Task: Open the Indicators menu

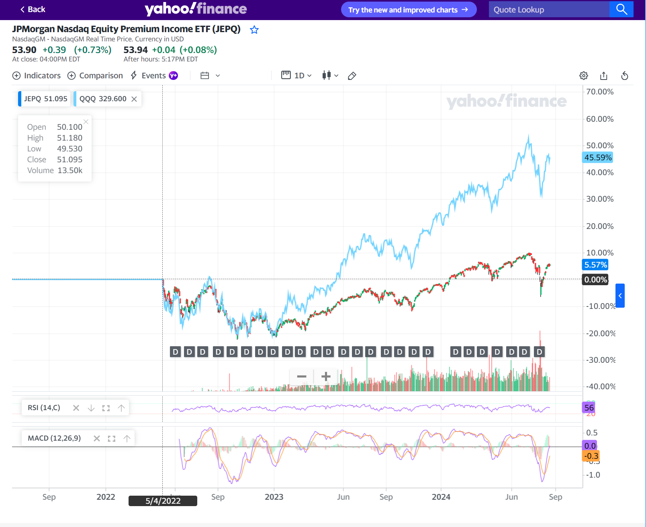Action: click(37, 76)
